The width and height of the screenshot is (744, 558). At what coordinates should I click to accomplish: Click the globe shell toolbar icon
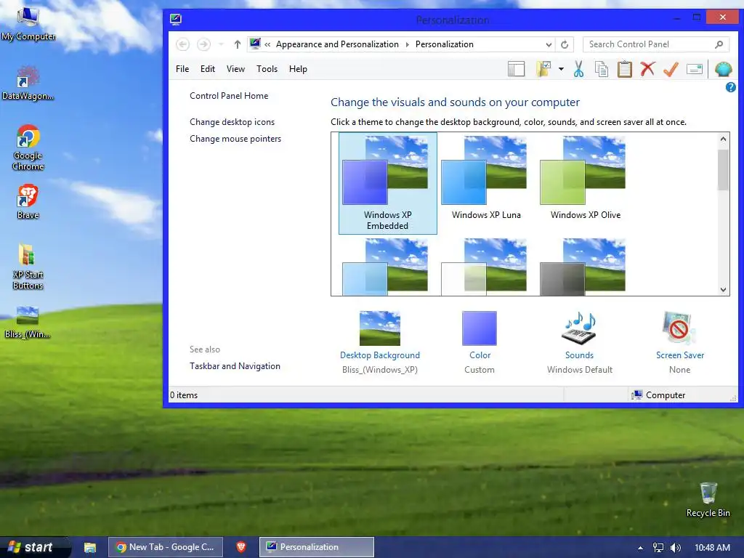tap(723, 69)
